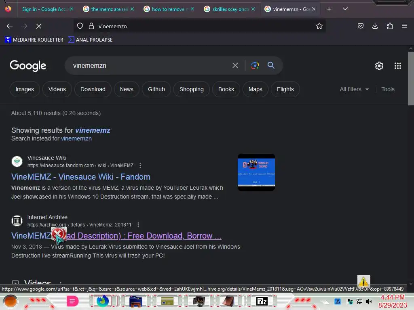The width and height of the screenshot is (414, 310).
Task: Open more options for Vinesauce Wiki result
Action: (x=140, y=165)
